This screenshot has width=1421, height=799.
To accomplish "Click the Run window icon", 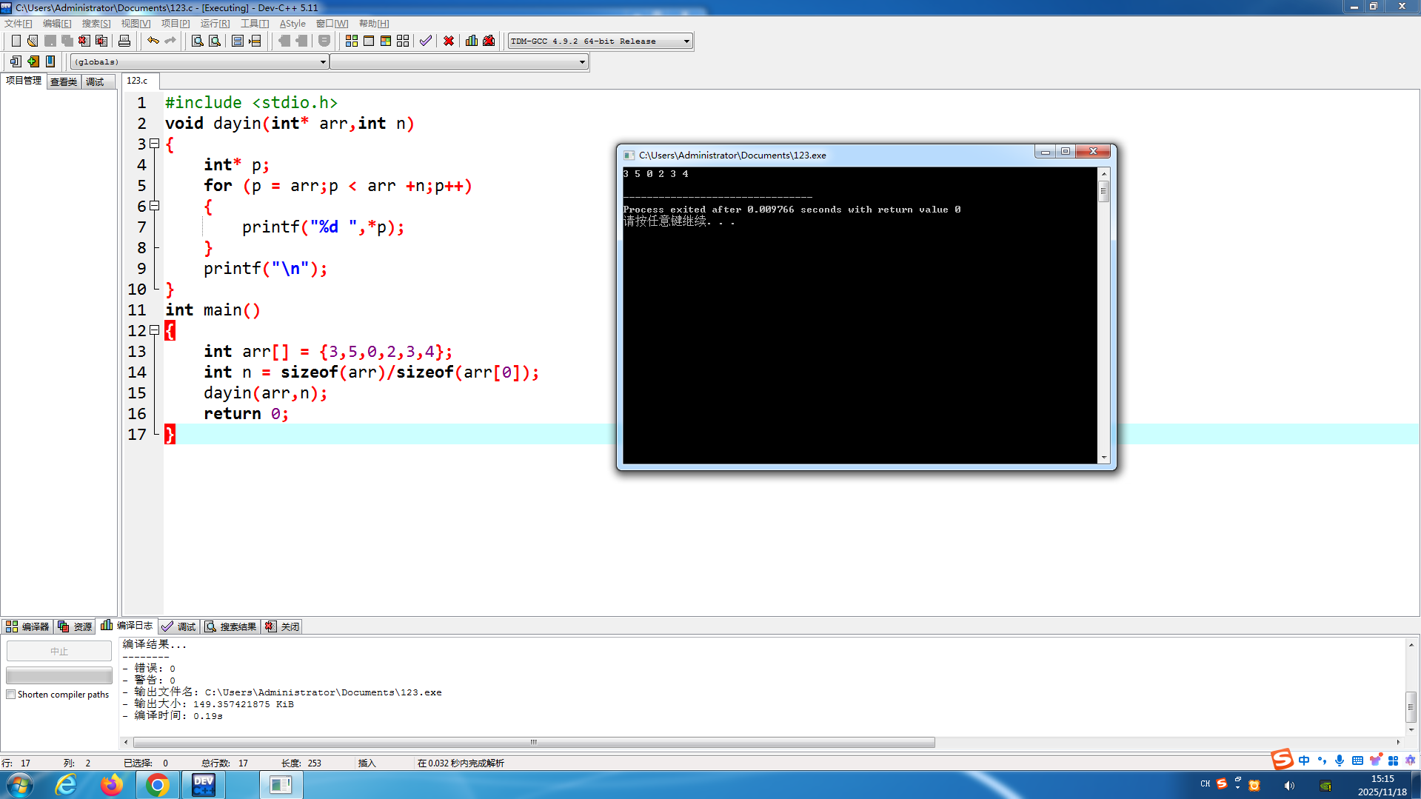I will click(369, 41).
